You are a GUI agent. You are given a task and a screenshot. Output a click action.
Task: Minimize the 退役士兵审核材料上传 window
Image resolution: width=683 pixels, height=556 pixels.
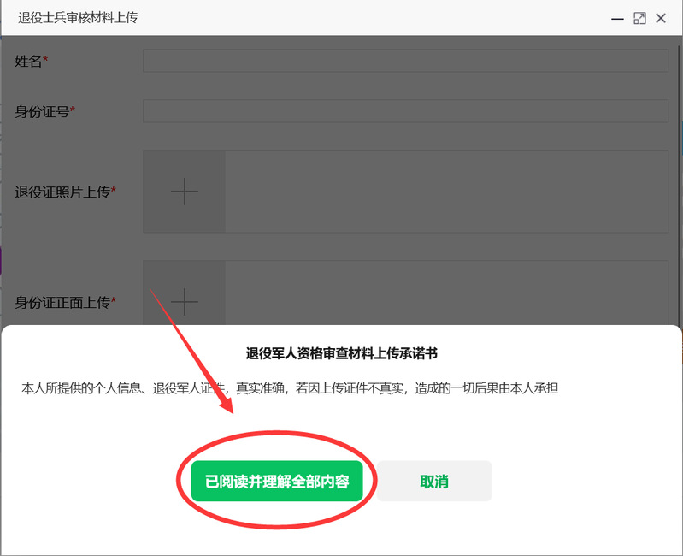click(x=617, y=18)
